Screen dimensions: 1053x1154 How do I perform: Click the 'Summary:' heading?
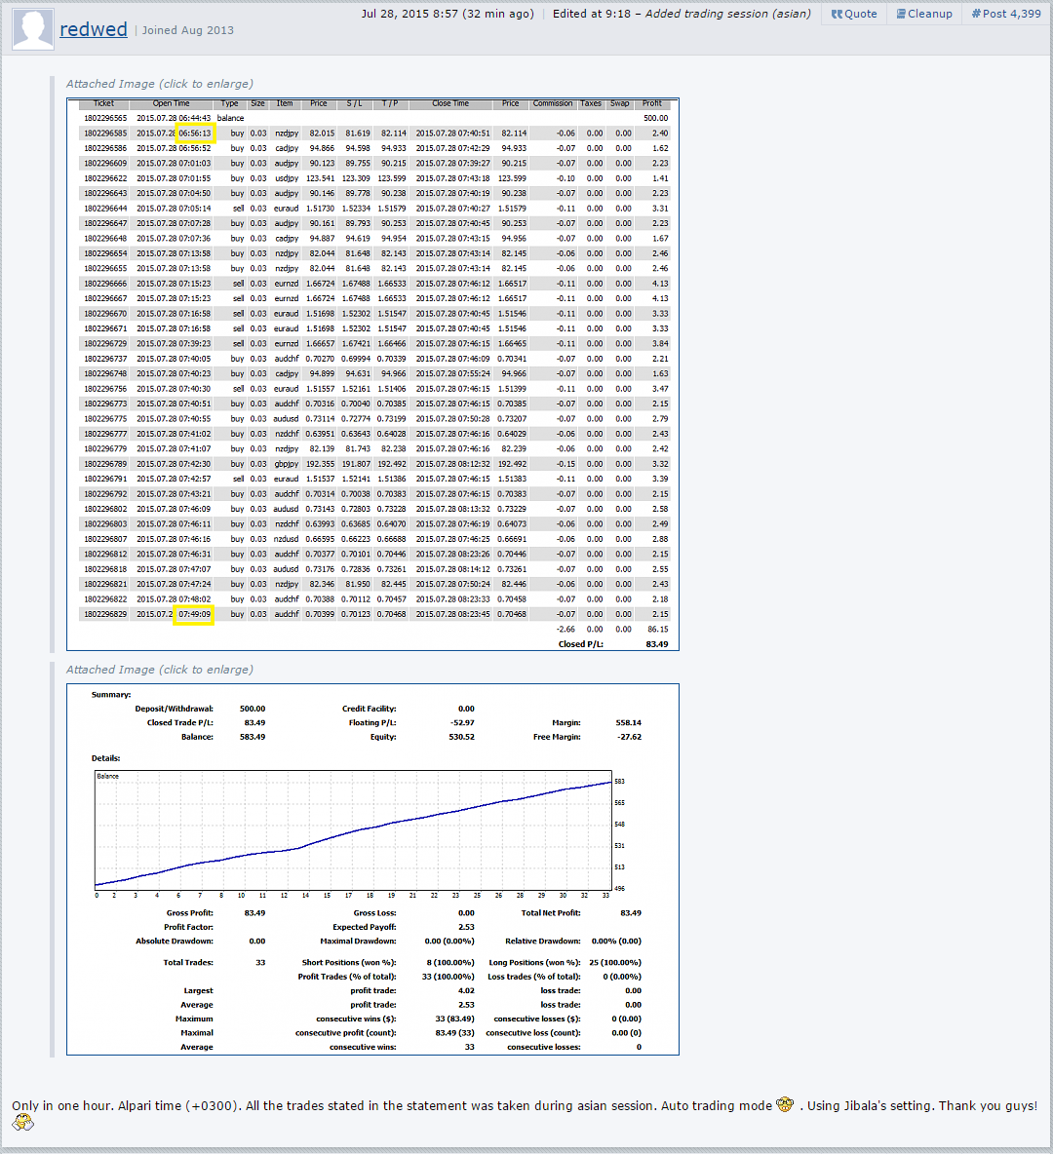click(x=111, y=695)
